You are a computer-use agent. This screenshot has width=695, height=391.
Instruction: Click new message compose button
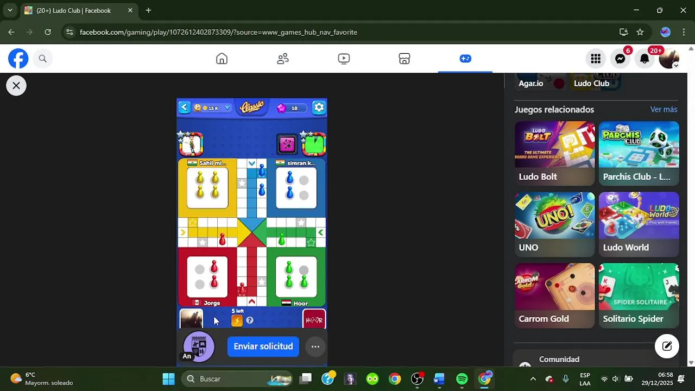(x=667, y=346)
